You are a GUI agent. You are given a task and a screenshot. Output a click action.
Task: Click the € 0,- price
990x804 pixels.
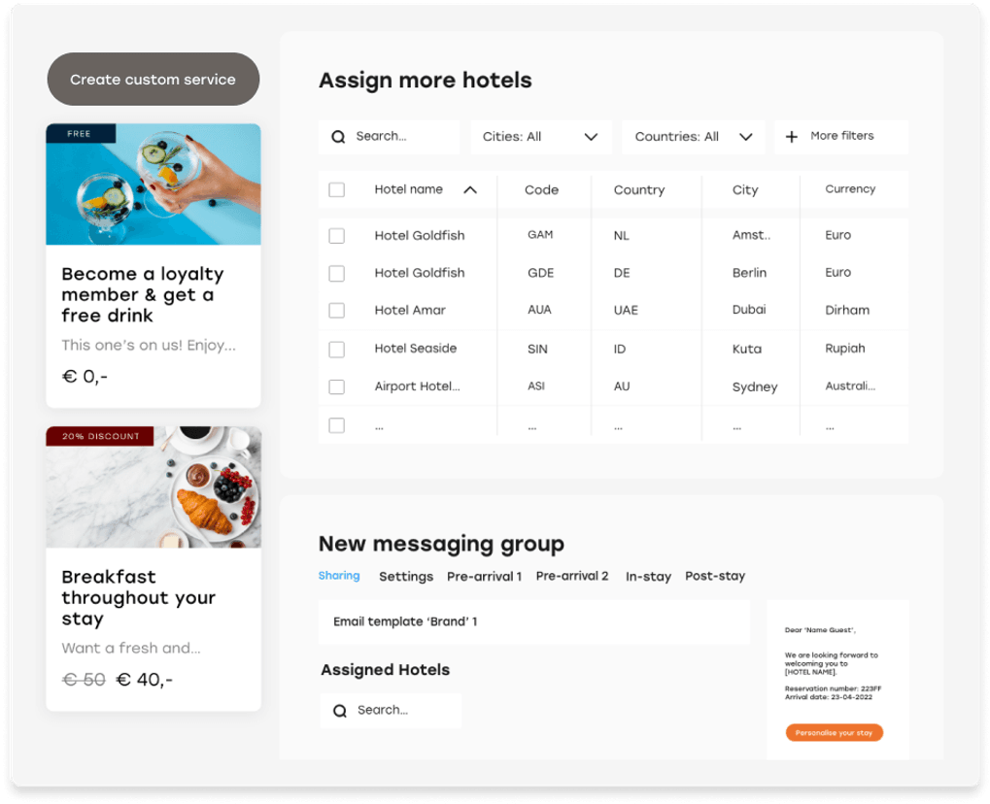click(85, 377)
